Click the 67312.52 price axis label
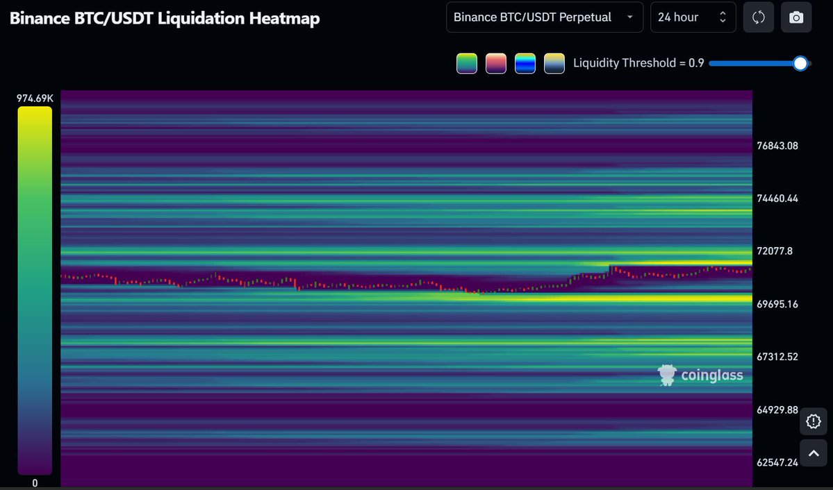Image resolution: width=833 pixels, height=490 pixels. (x=777, y=357)
